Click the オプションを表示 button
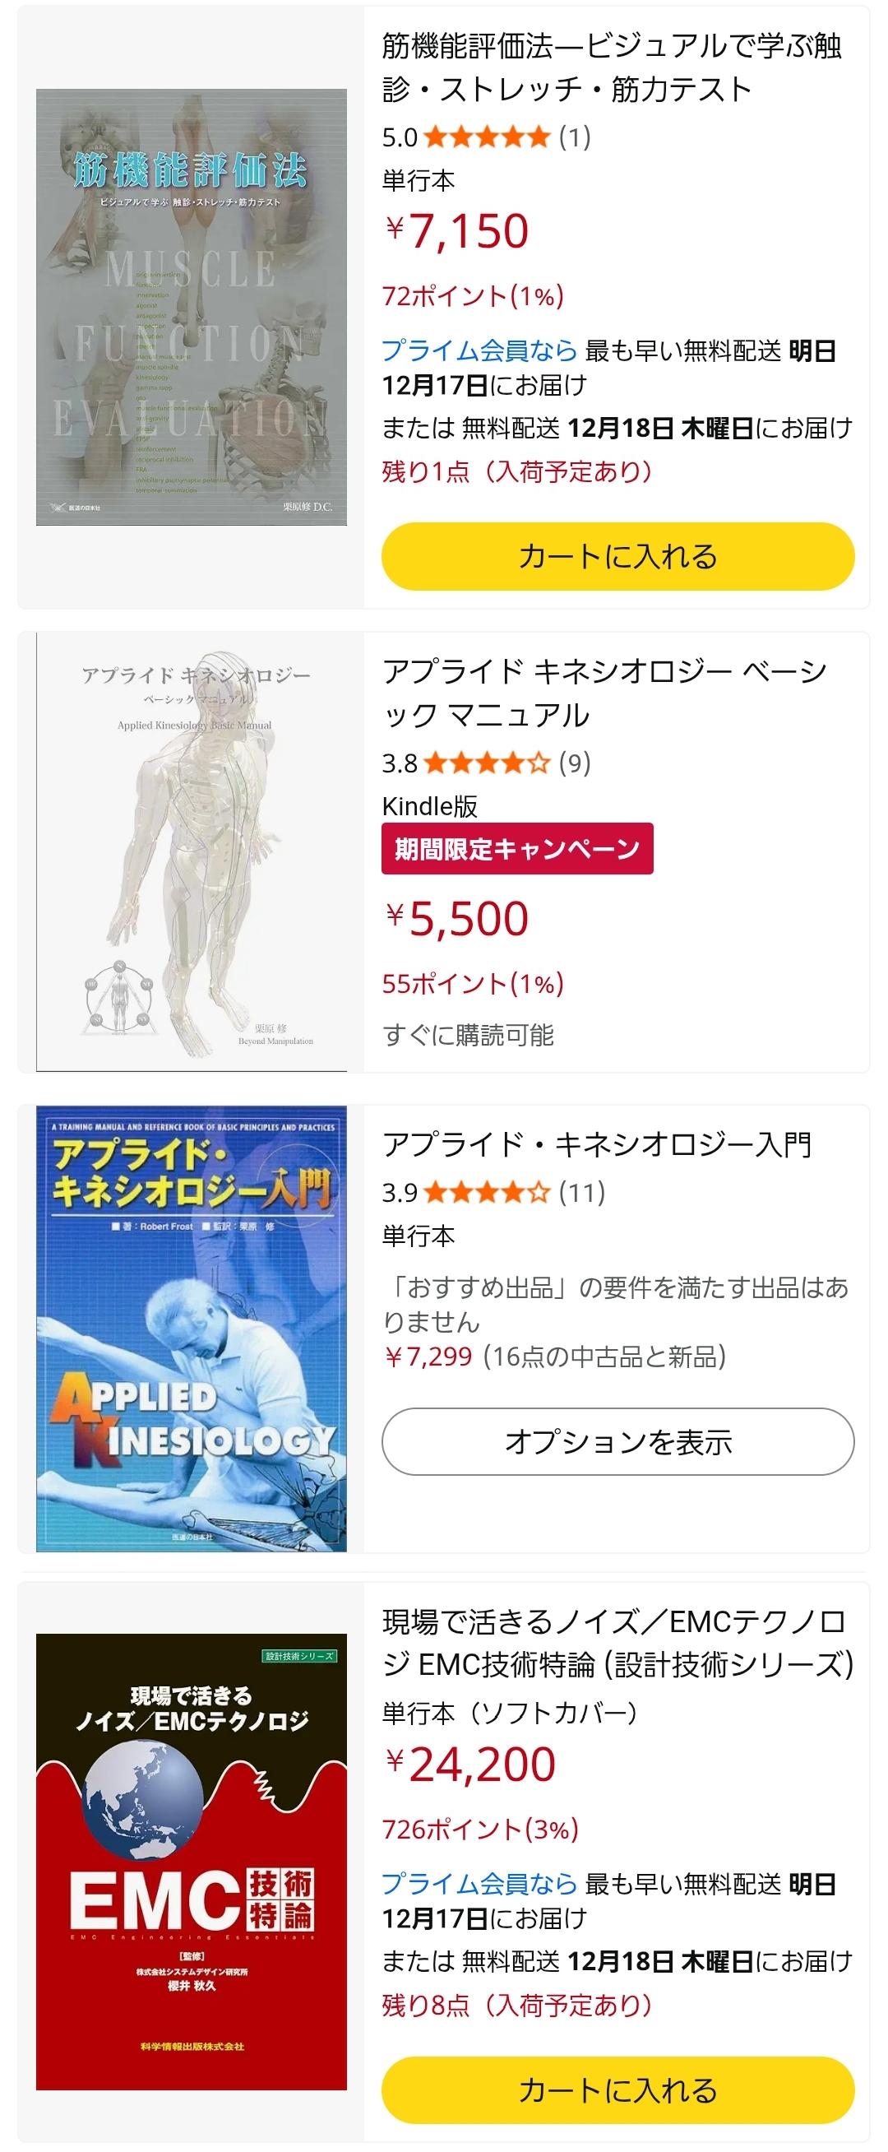This screenshot has height=2152, width=888. tap(618, 1442)
